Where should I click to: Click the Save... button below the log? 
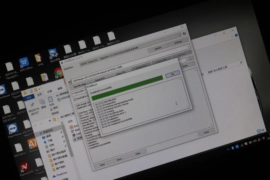pyautogui.click(x=120, y=159)
